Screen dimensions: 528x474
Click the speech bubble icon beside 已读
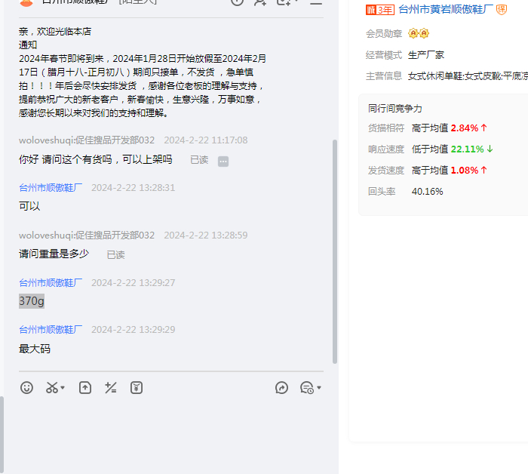click(x=223, y=161)
